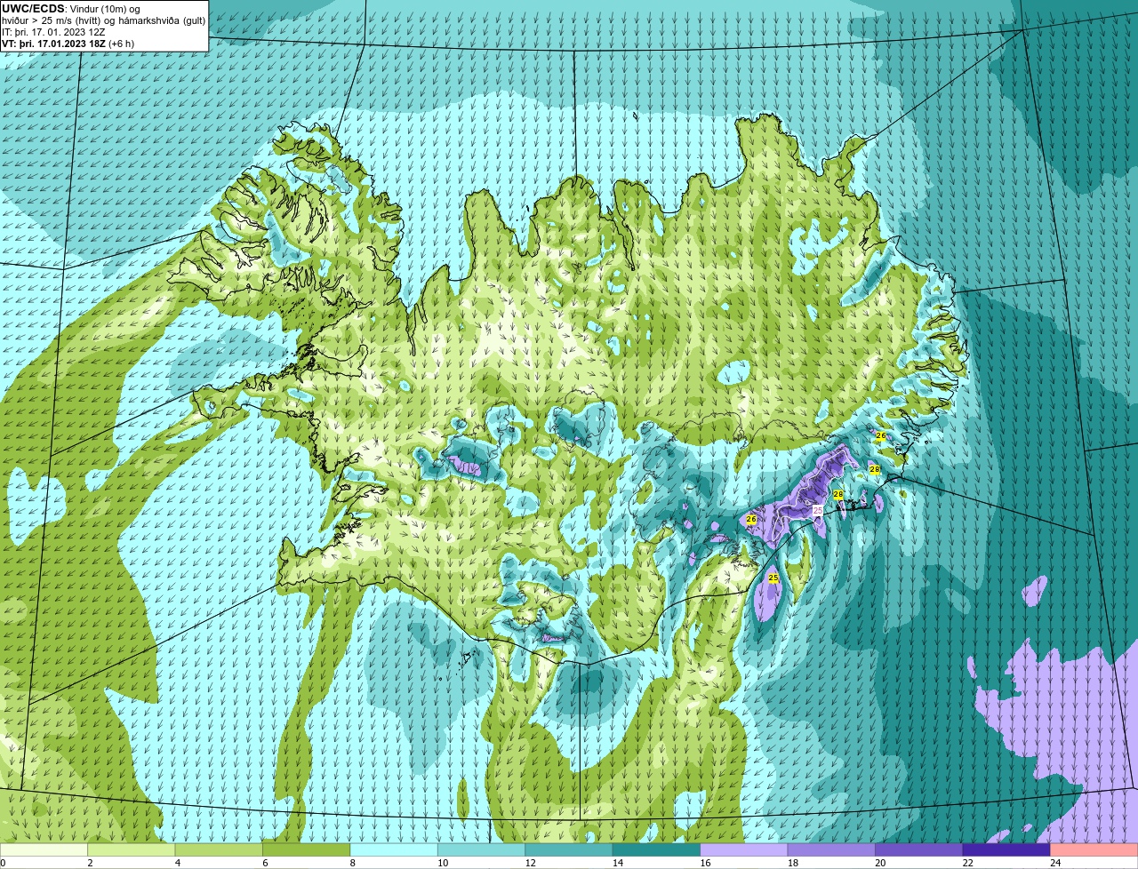The image size is (1138, 869).
Task: Click the dark teal 14–16 m/s legend swatch
Action: coord(656,849)
